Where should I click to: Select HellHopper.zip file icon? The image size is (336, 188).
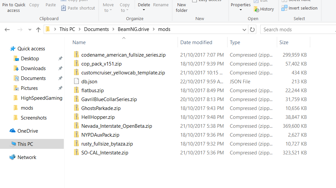click(x=76, y=117)
